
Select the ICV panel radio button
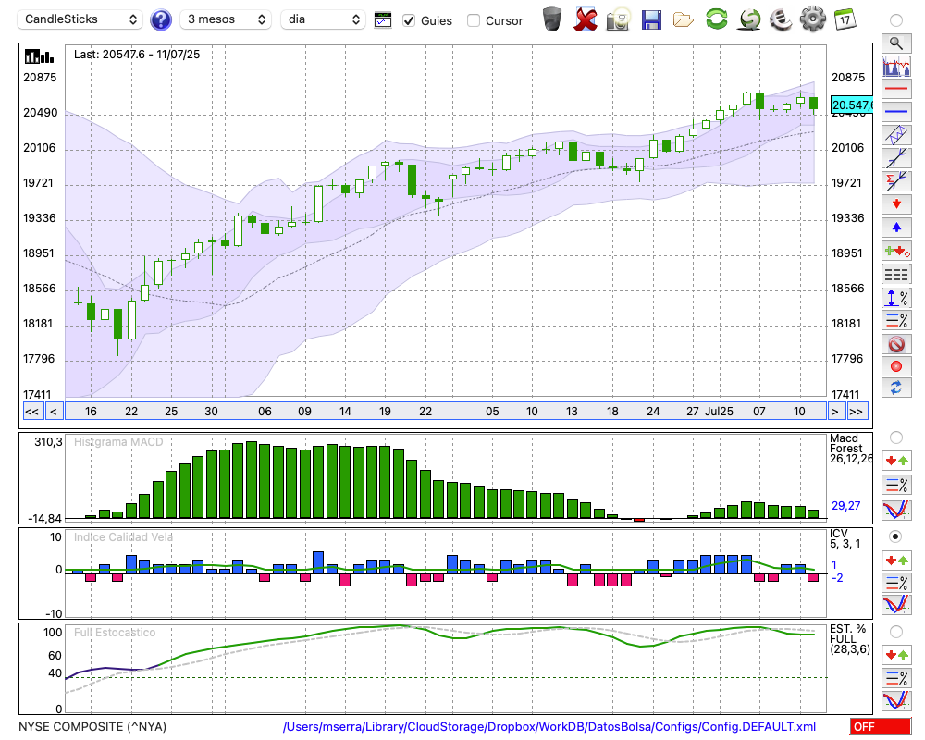point(896,536)
